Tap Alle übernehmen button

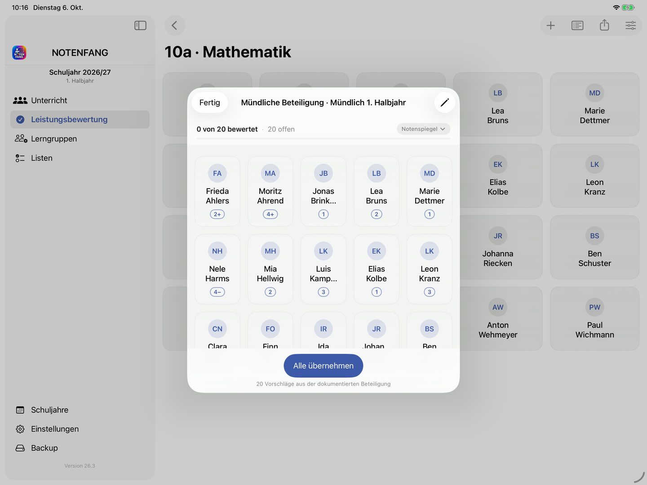tap(323, 366)
